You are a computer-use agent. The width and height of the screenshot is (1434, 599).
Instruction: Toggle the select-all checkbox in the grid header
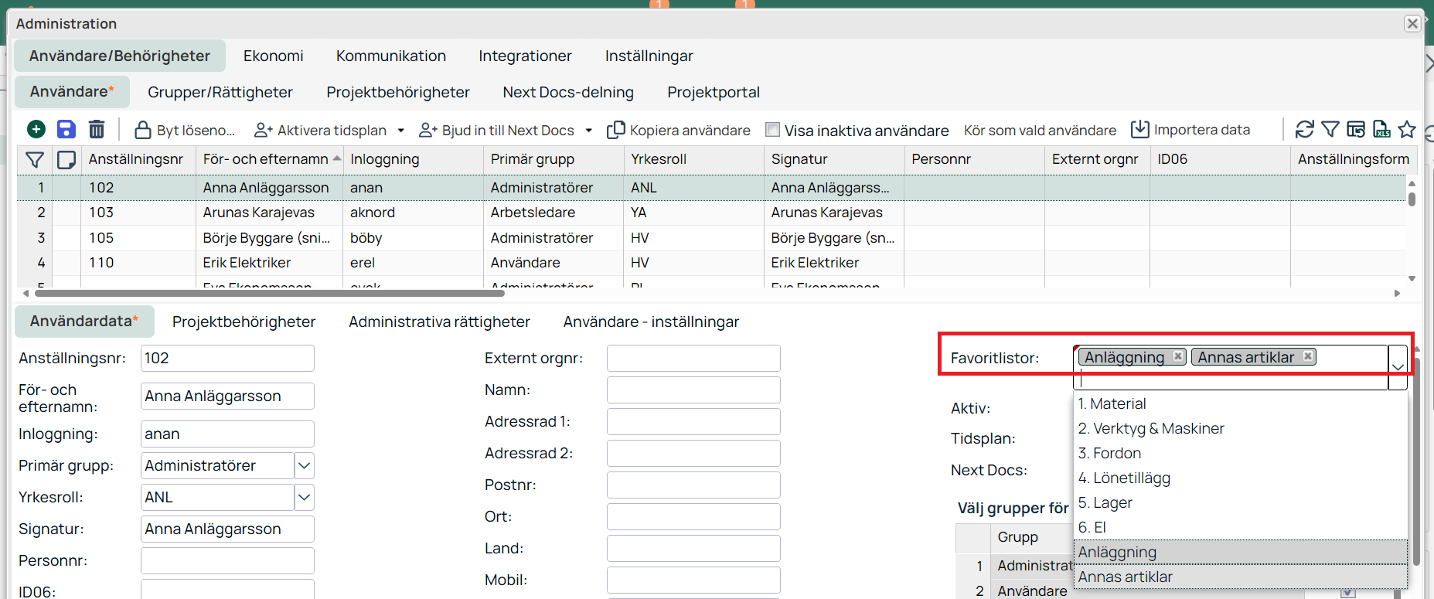(66, 159)
